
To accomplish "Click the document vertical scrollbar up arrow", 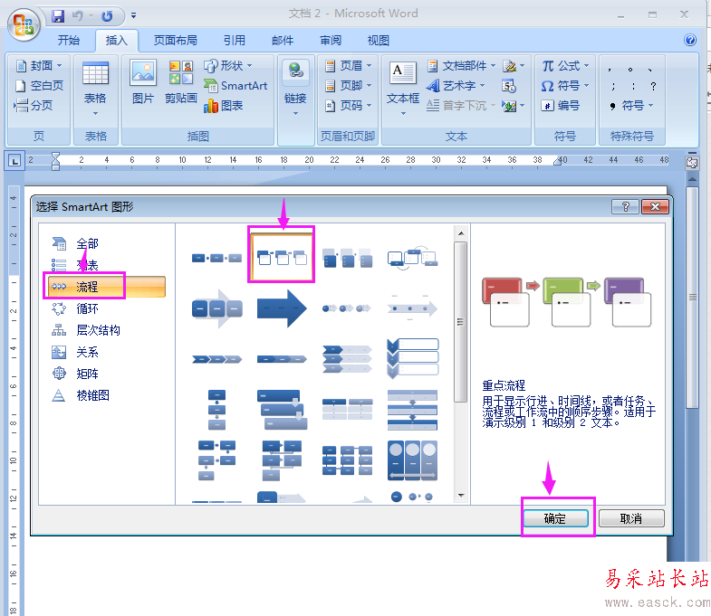I will [692, 179].
